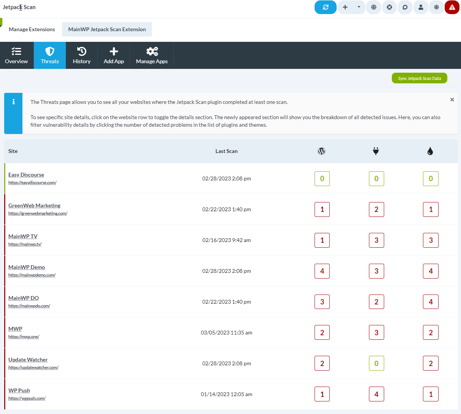Open the MWP site link

click(15, 329)
